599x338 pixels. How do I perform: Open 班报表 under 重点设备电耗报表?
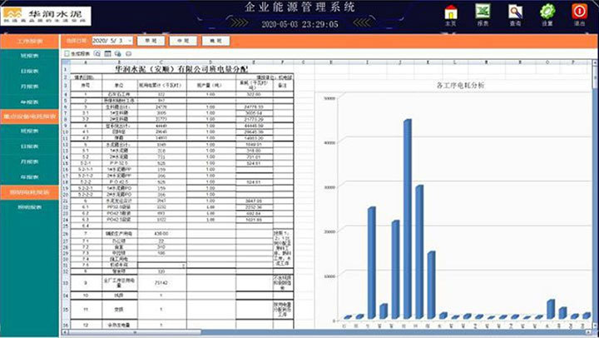click(x=29, y=132)
